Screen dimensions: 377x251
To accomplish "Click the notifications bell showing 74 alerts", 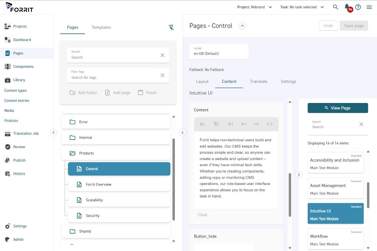I will tap(347, 6).
